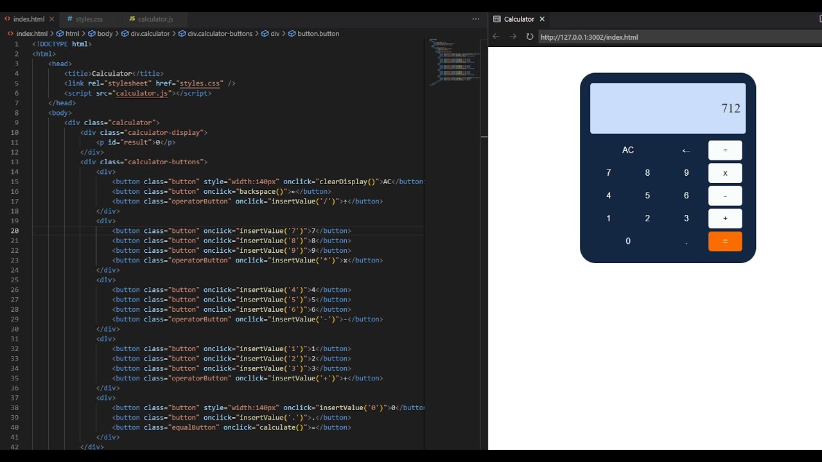Click <!DOCTYPE html> on line 1
The image size is (822, 462).
tap(62, 44)
